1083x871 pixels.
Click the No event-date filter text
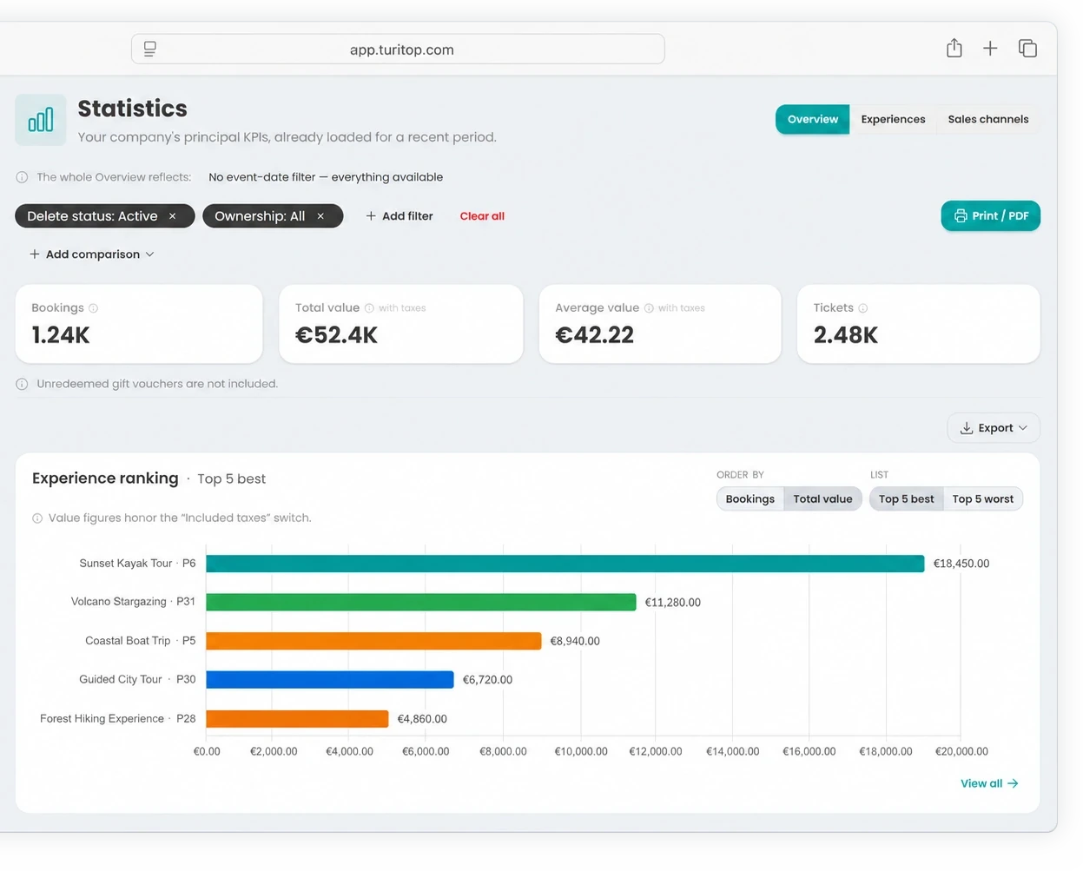click(x=326, y=177)
